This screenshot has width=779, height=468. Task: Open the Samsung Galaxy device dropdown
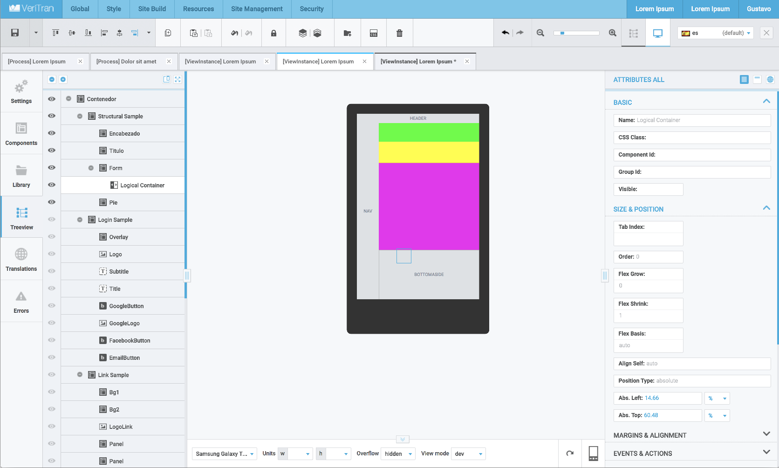click(225, 454)
